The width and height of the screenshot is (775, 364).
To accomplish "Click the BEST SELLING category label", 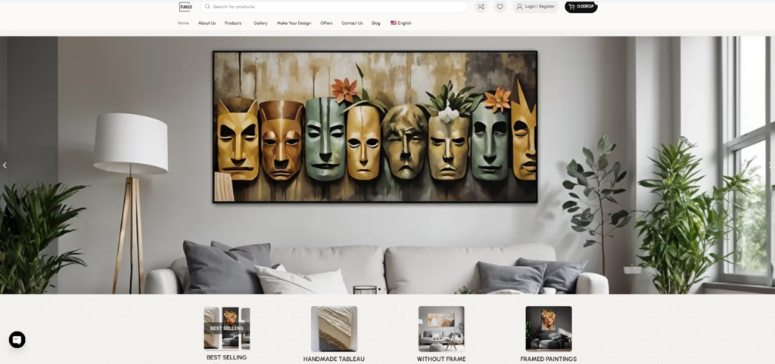I will pyautogui.click(x=226, y=358).
